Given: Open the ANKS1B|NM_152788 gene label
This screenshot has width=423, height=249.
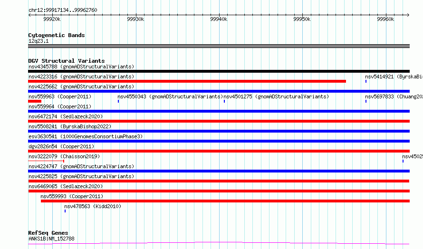Looking at the screenshot, I should coord(51,239).
